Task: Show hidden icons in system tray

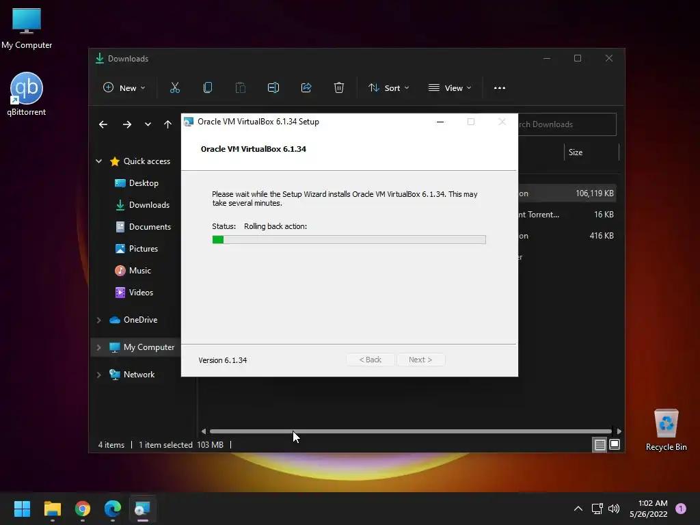Action: 578,509
